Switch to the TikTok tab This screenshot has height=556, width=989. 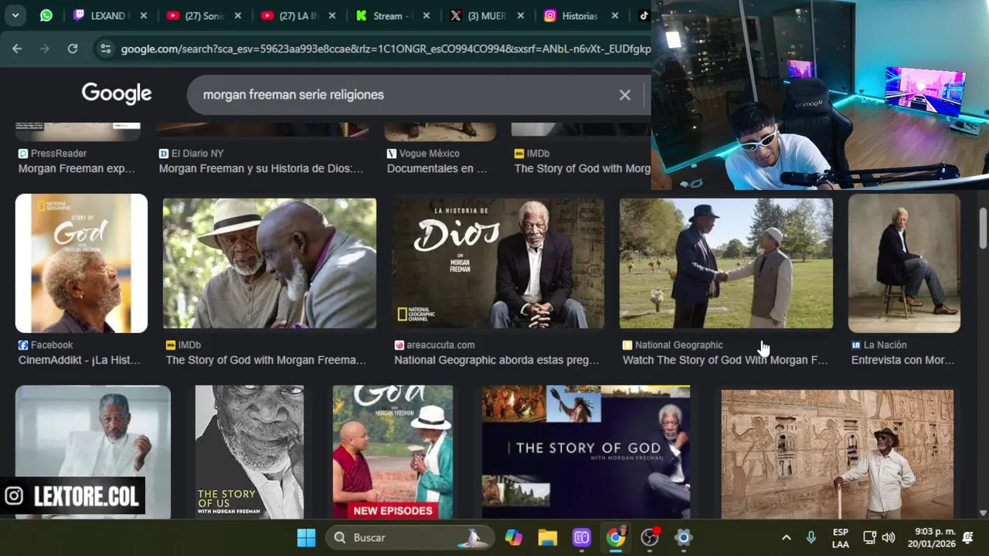click(643, 15)
